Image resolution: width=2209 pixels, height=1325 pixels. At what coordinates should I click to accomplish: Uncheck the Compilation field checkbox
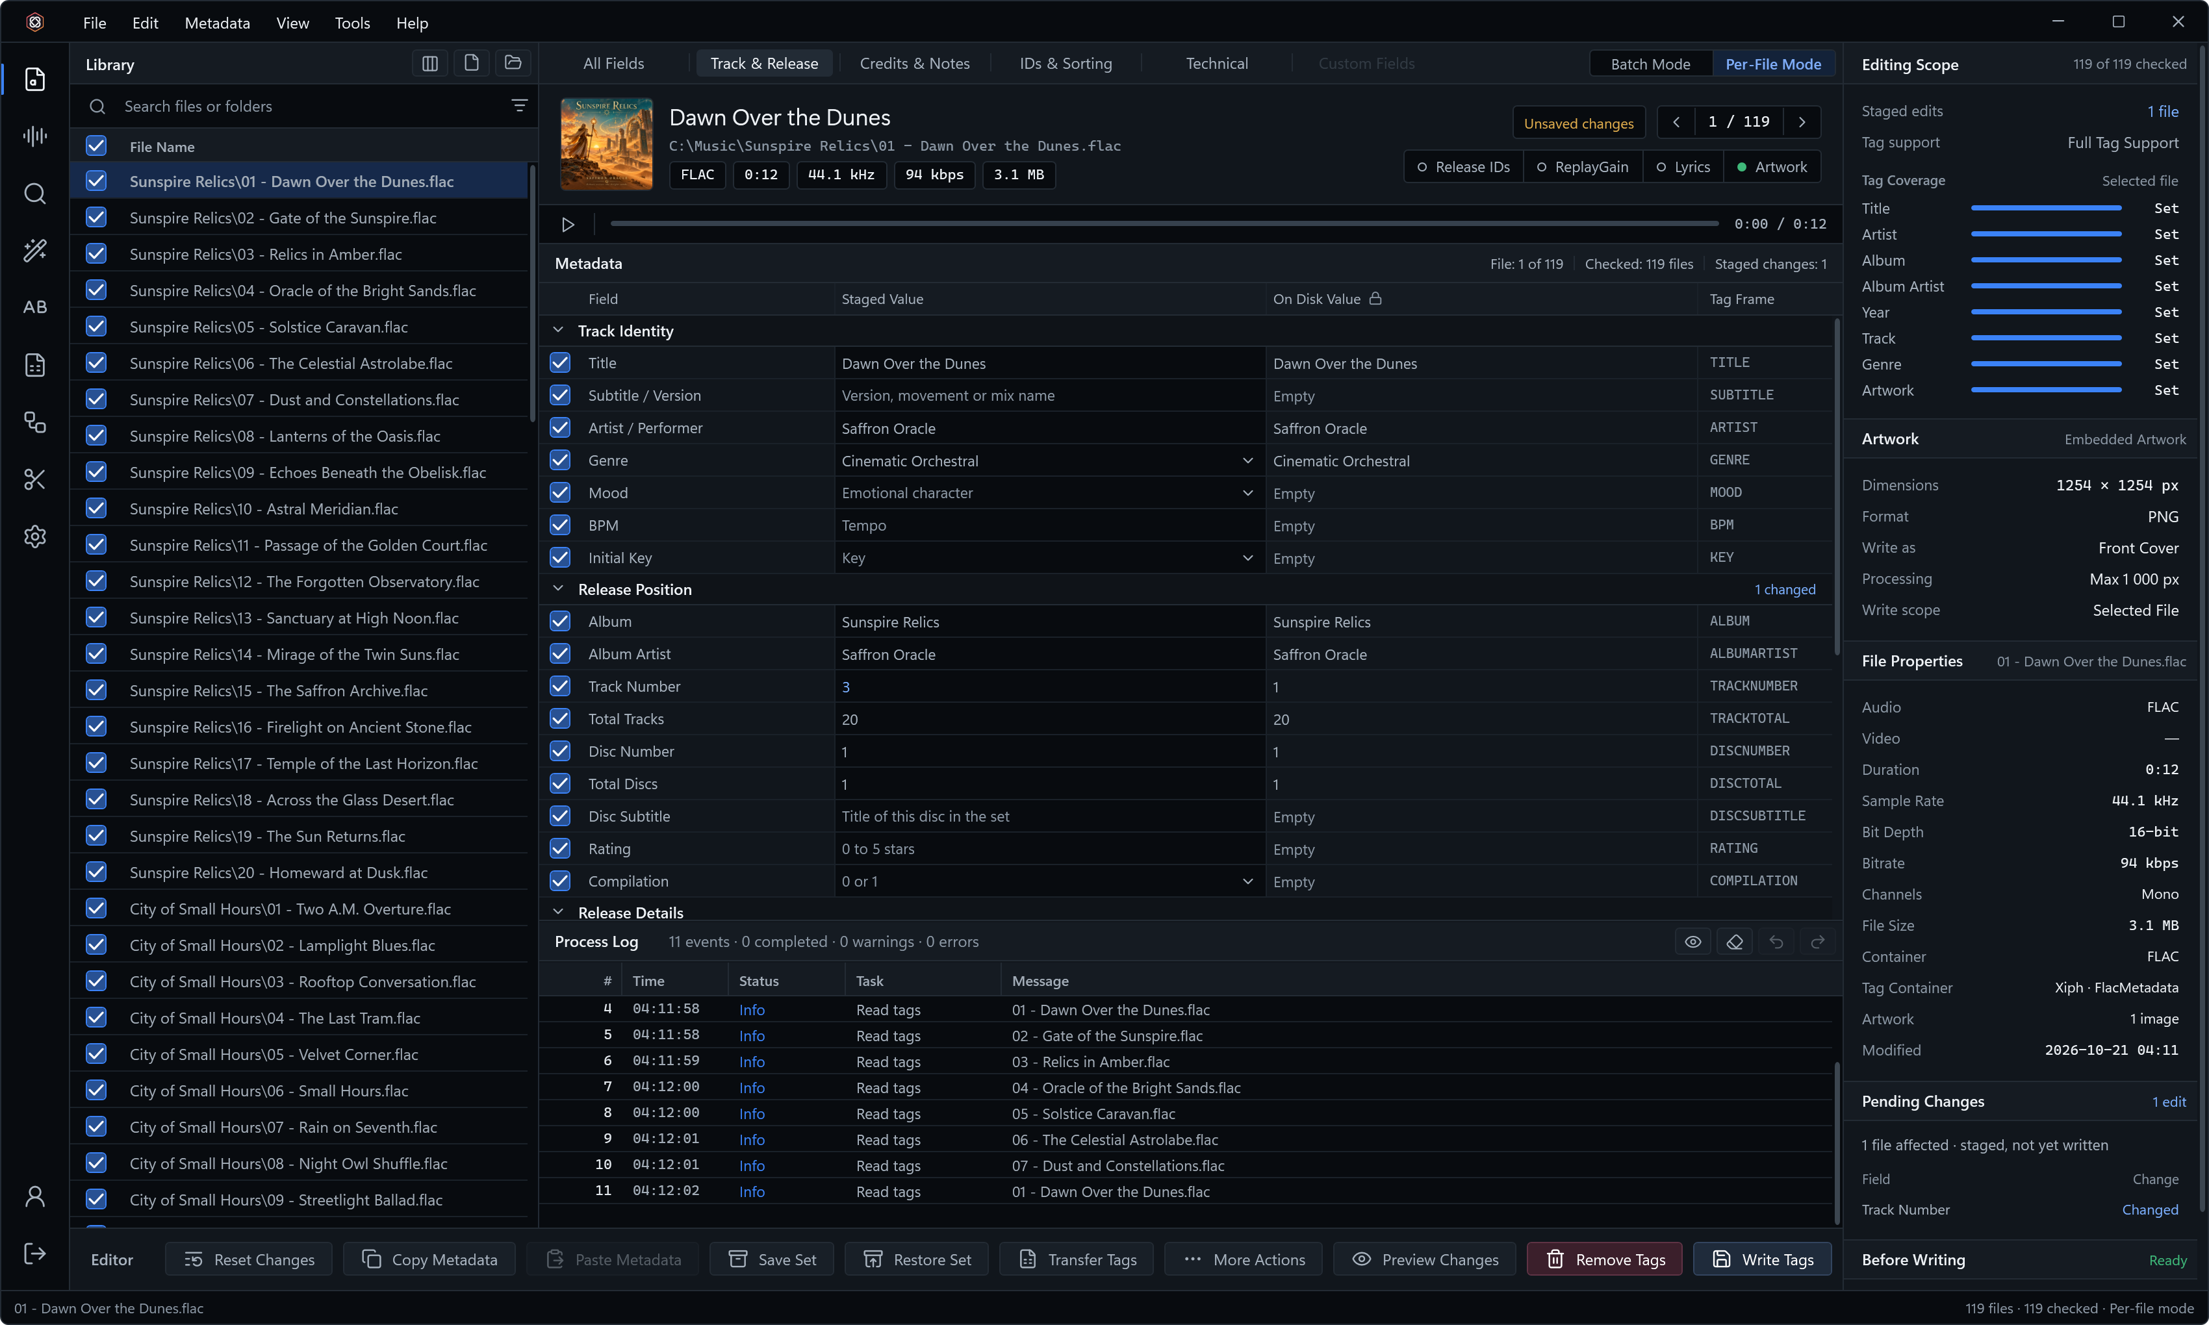560,881
